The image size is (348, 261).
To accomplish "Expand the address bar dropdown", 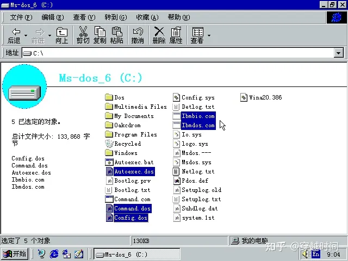I will coord(338,53).
